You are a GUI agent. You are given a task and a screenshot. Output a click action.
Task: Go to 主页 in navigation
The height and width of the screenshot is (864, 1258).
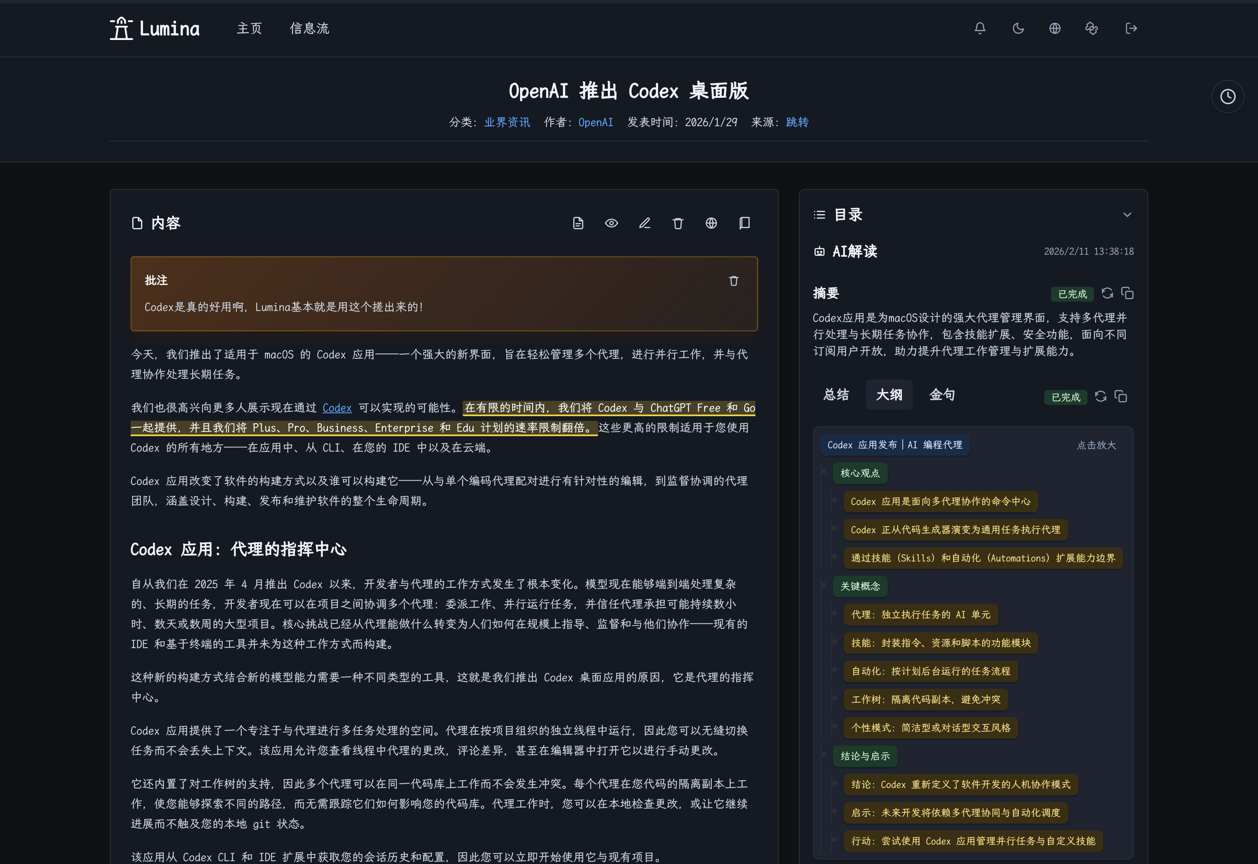[x=249, y=28]
